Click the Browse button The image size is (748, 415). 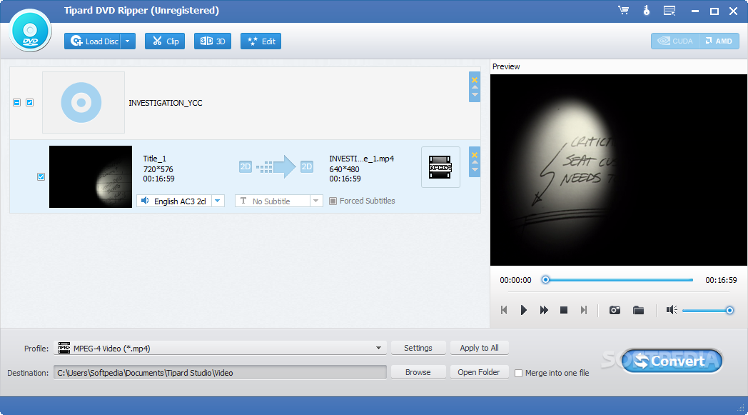click(x=418, y=372)
